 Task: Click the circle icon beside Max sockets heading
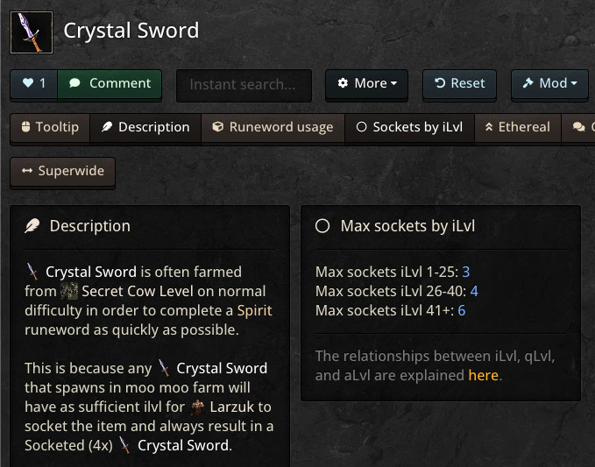(322, 226)
